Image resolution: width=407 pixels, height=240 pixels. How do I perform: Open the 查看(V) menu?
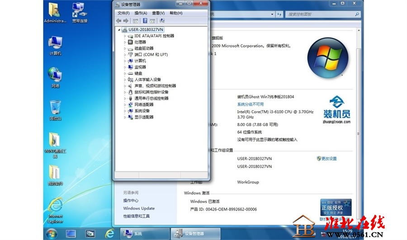pyautogui.click(x=158, y=13)
